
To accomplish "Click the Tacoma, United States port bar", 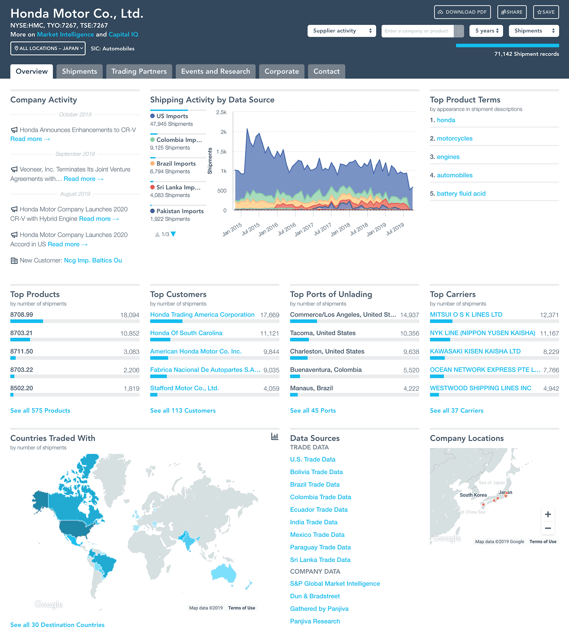I will pyautogui.click(x=354, y=340).
